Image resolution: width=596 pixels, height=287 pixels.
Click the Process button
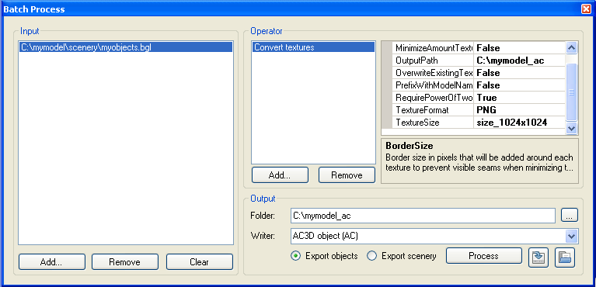(483, 255)
